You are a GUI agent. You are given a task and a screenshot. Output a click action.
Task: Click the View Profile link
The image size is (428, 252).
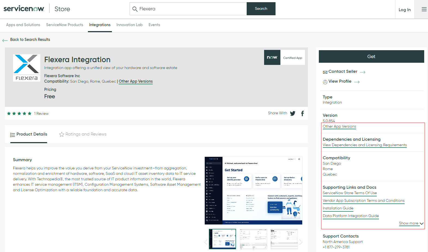[340, 81]
